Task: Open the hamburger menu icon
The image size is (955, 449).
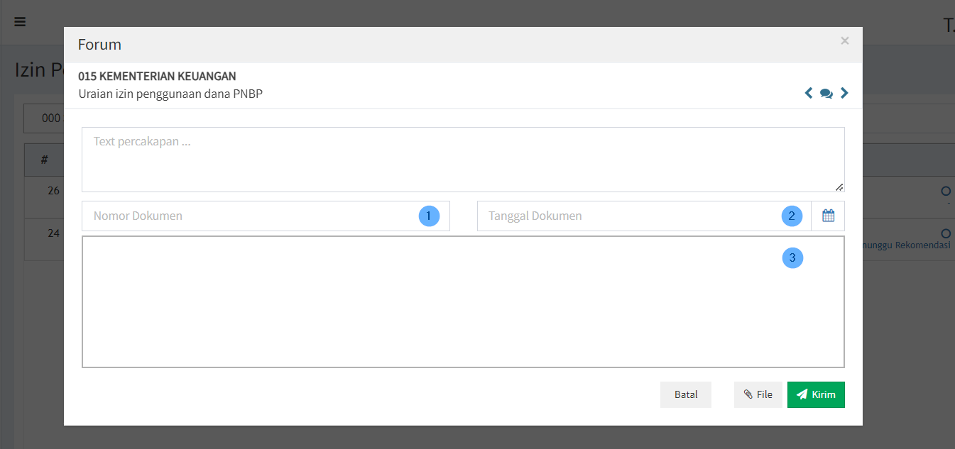Action: pos(20,21)
